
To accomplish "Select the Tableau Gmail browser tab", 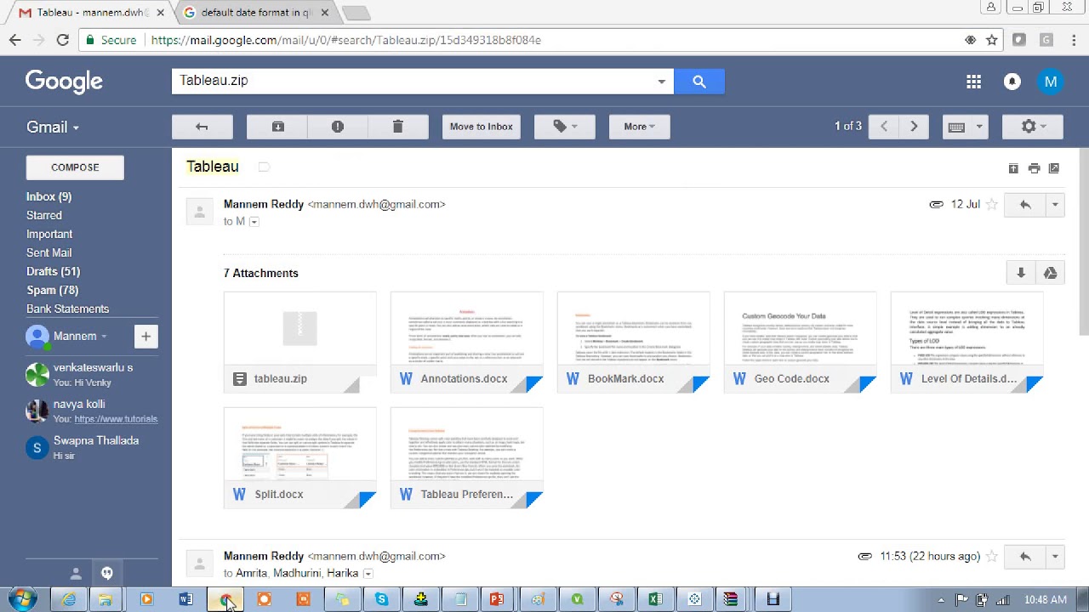I will pyautogui.click(x=88, y=13).
